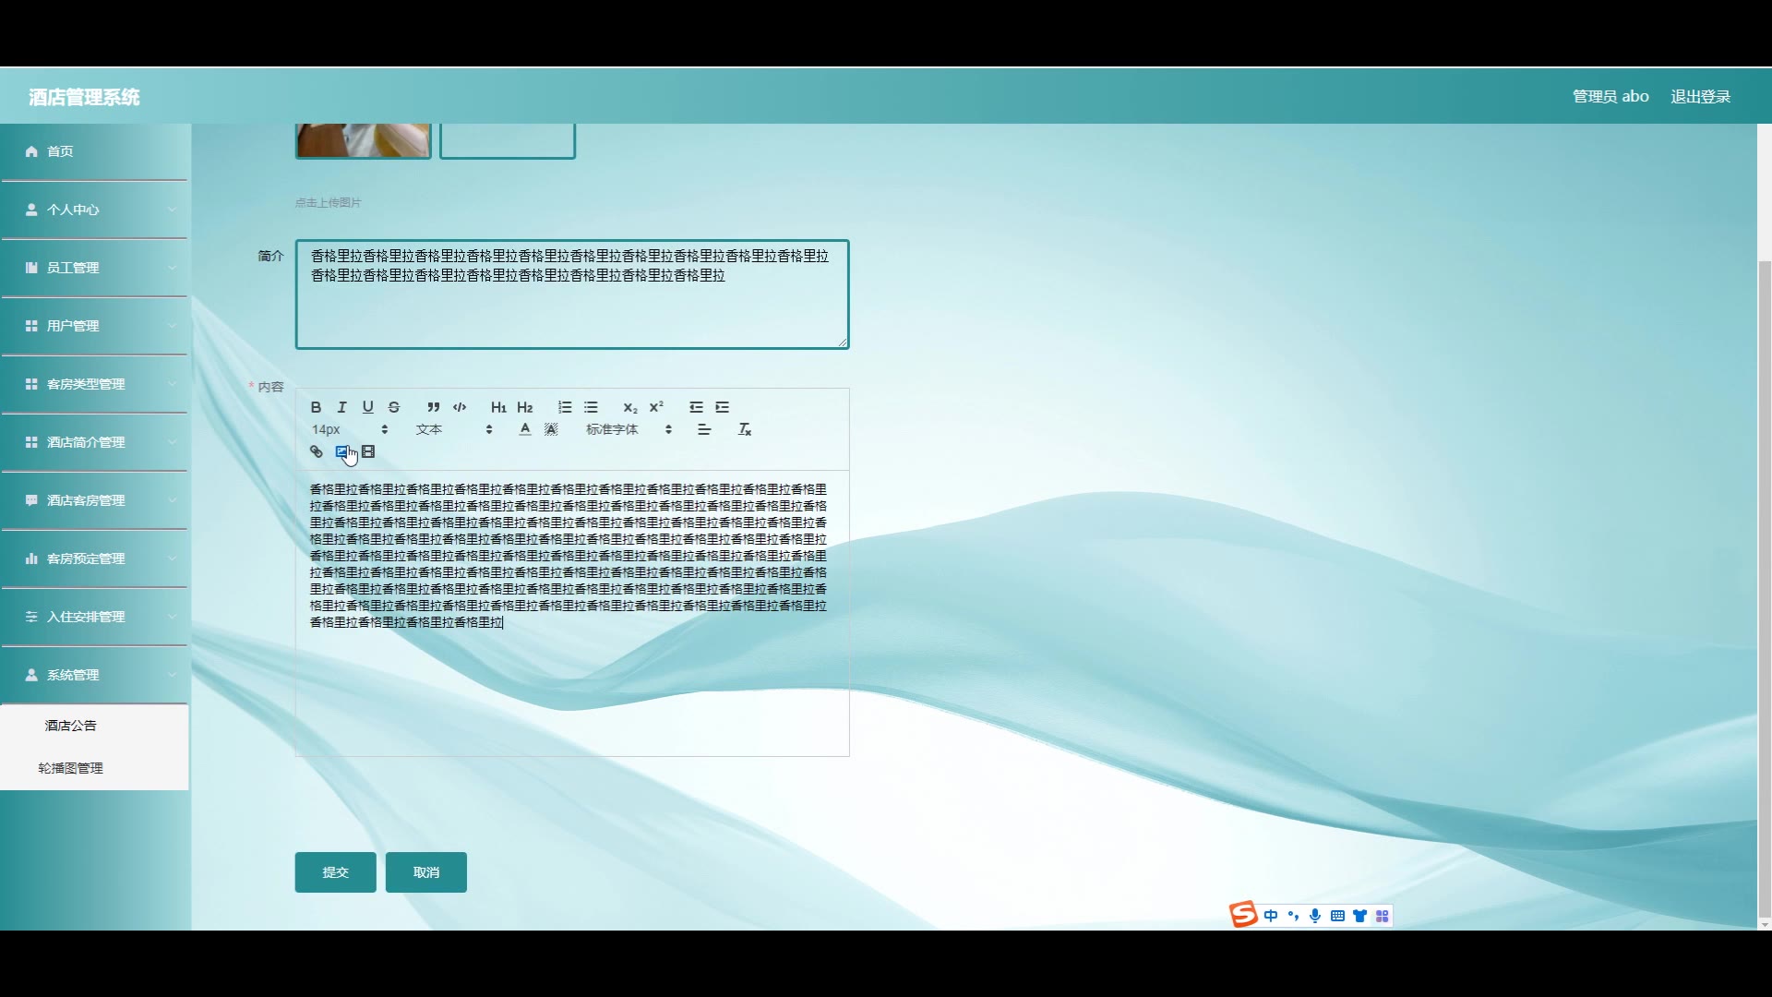Toggle underline formatting in the editor

367,407
